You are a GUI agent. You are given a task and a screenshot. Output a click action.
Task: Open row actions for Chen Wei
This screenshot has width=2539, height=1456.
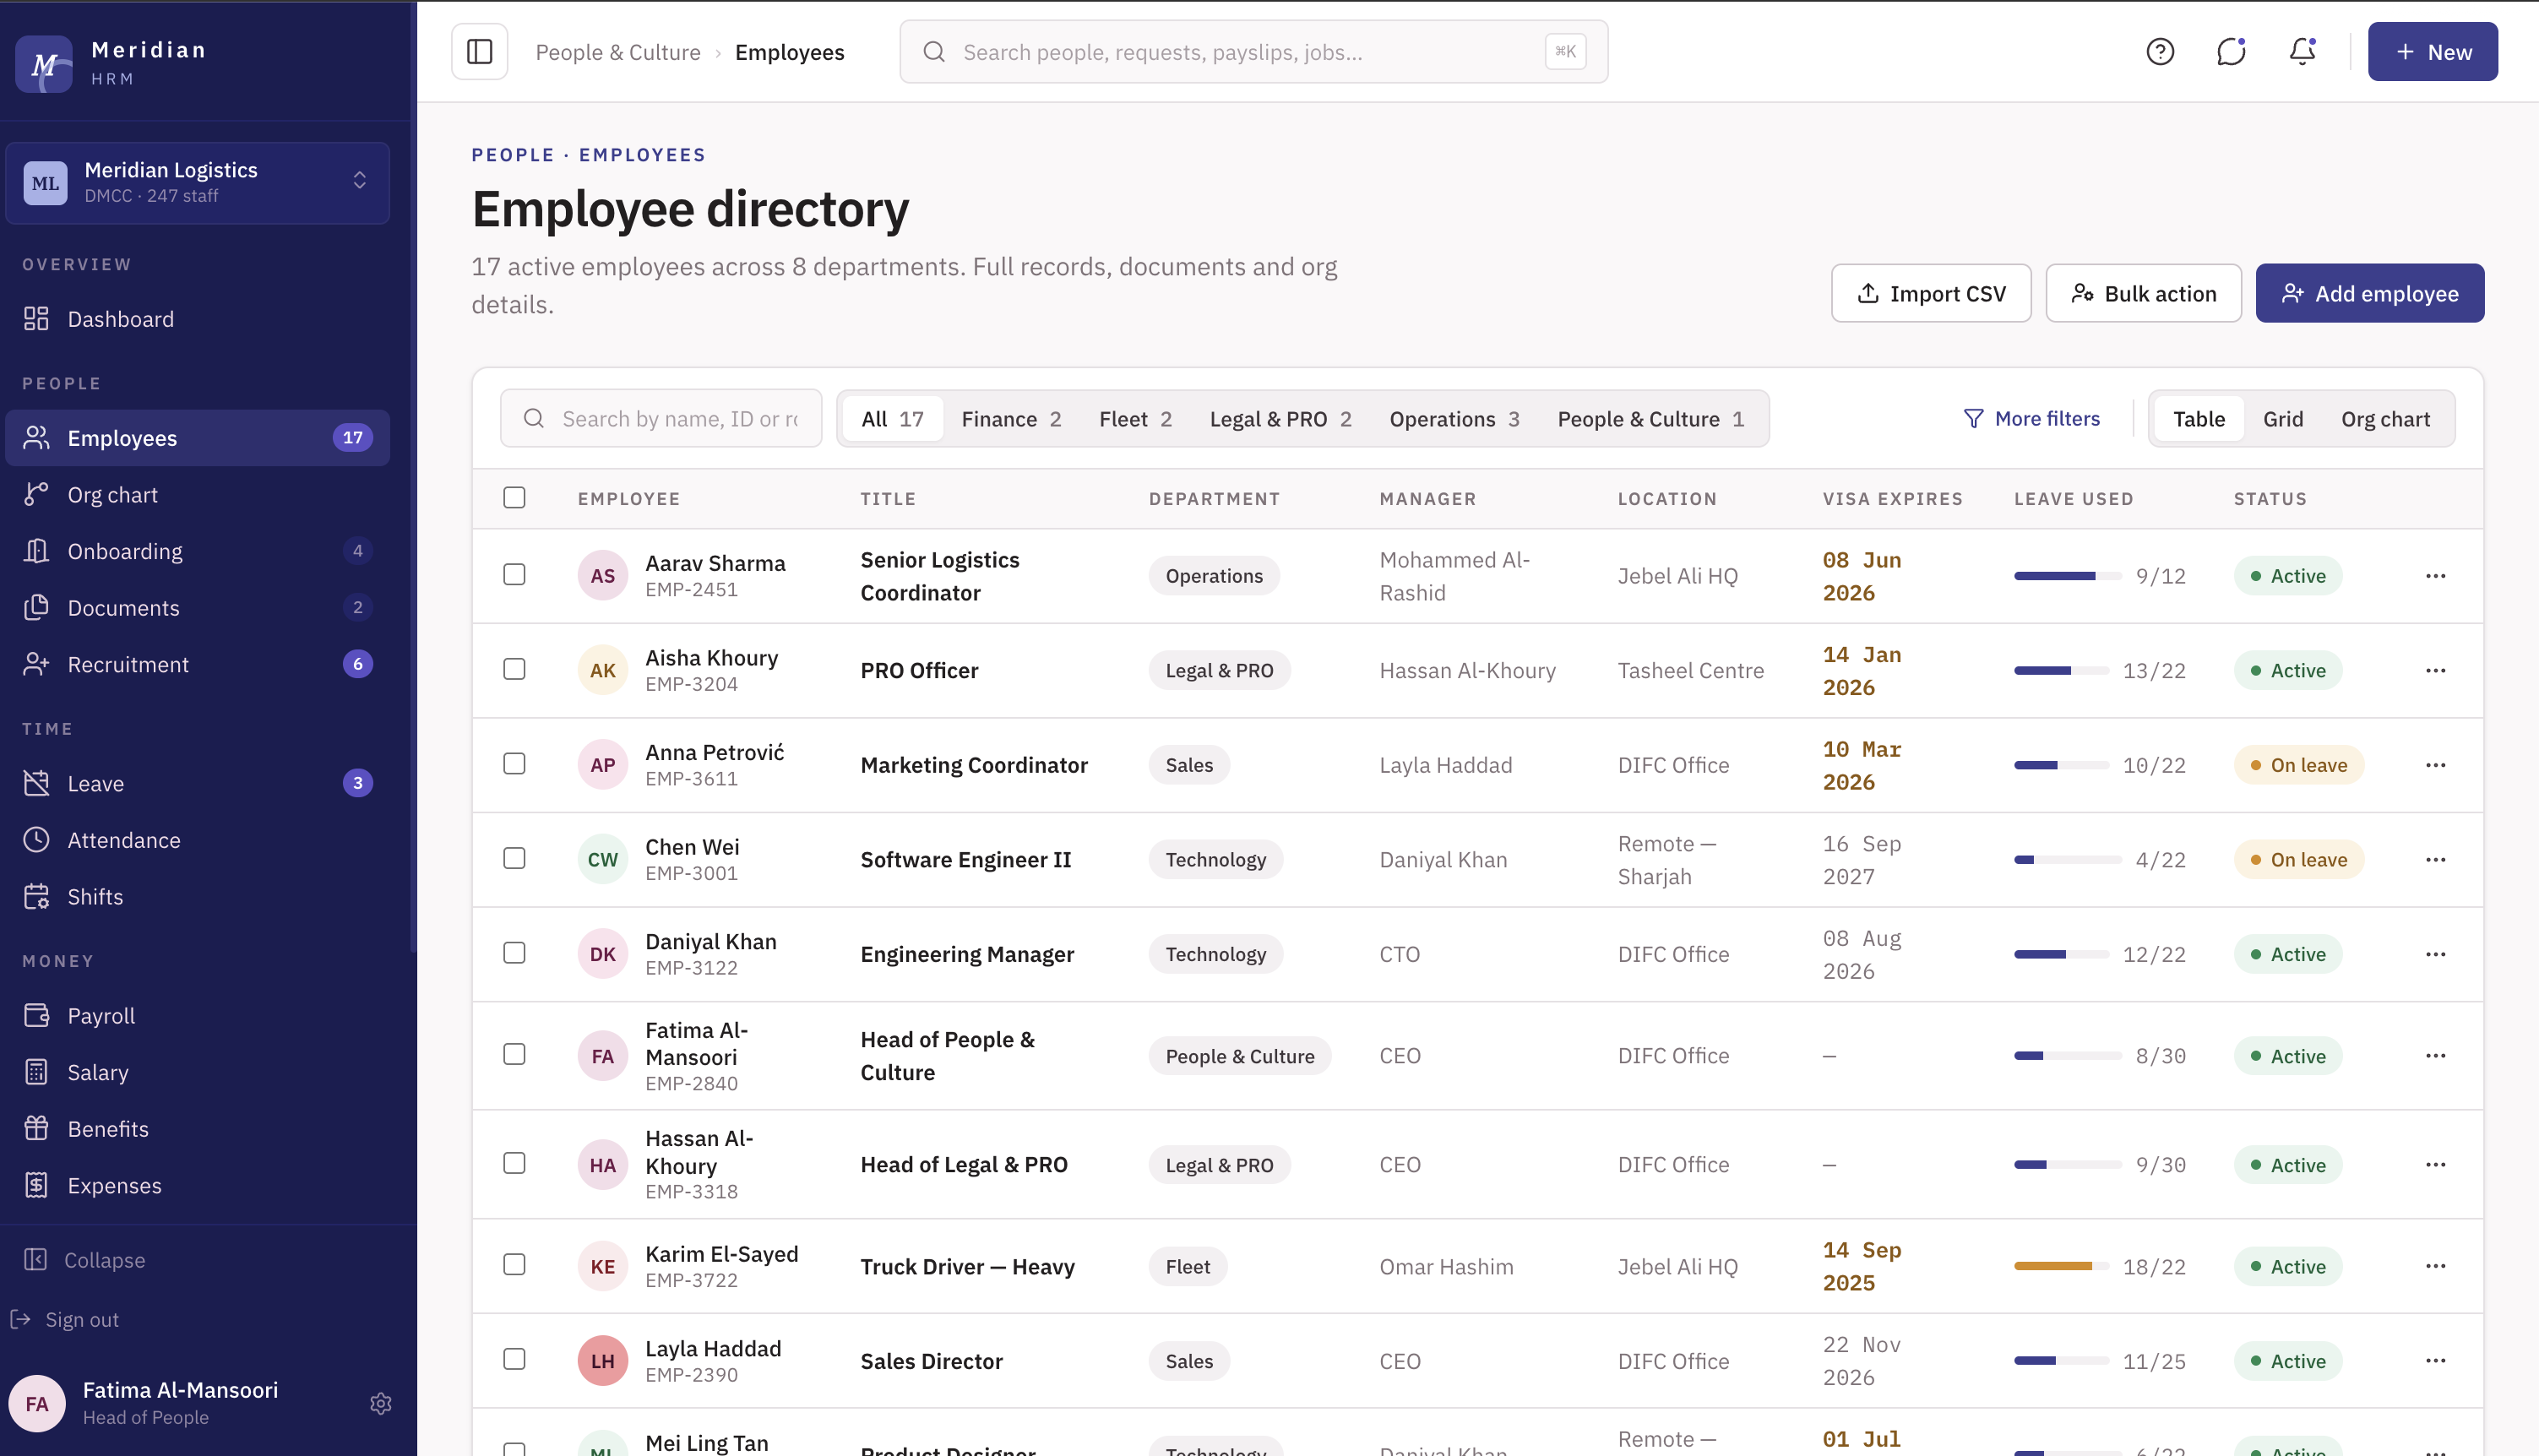(x=2435, y=860)
